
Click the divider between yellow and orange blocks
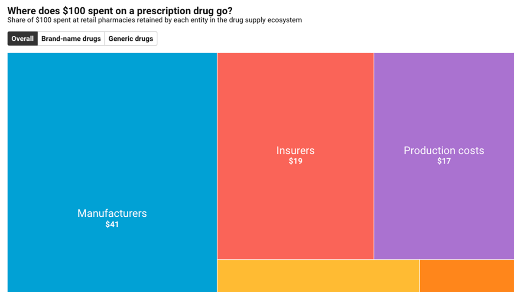[x=419, y=276]
